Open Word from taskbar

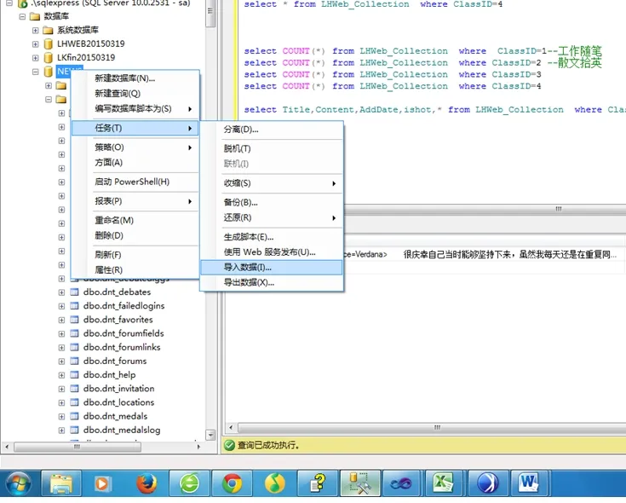(x=529, y=484)
